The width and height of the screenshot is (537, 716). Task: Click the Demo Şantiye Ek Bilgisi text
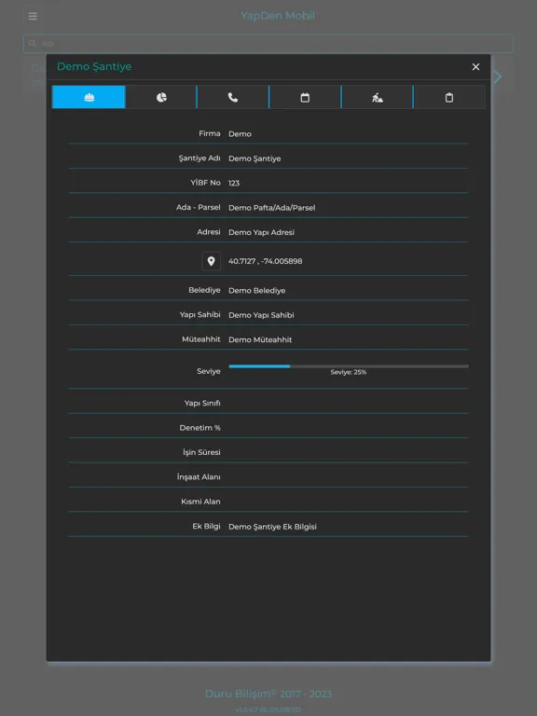pos(272,527)
